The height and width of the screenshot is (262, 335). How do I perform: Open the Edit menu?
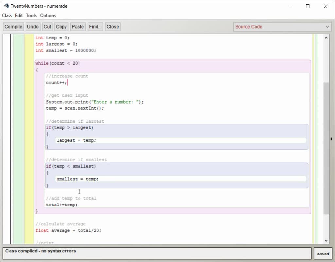point(19,15)
